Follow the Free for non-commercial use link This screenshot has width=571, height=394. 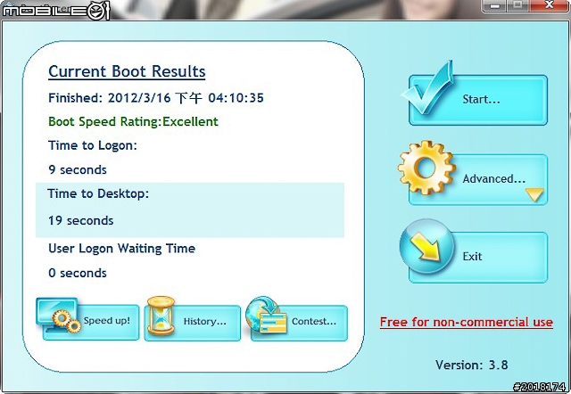coord(467,322)
